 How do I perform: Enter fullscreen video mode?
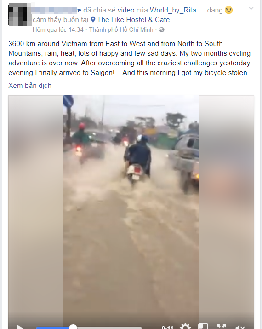(x=221, y=327)
